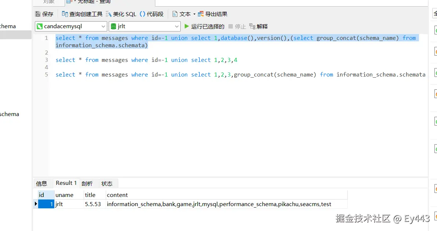Click the uname column header
Viewport: 437px width, 231px height.
click(69, 195)
